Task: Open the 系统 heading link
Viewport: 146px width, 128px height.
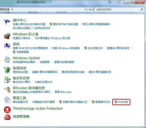Action: pos(16,44)
